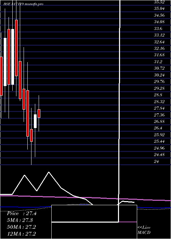Click the 30.72 price axis label
The image size is (171, 239).
[159, 68]
